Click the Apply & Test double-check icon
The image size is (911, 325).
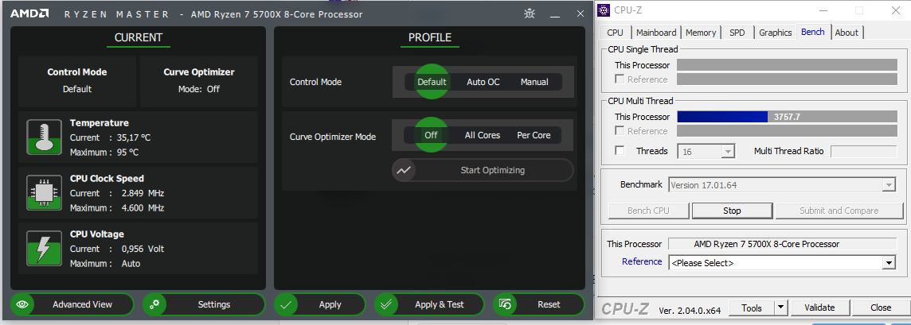[x=386, y=304]
